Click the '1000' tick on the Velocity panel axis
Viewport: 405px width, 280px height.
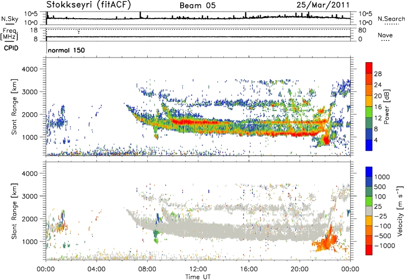point(30,242)
